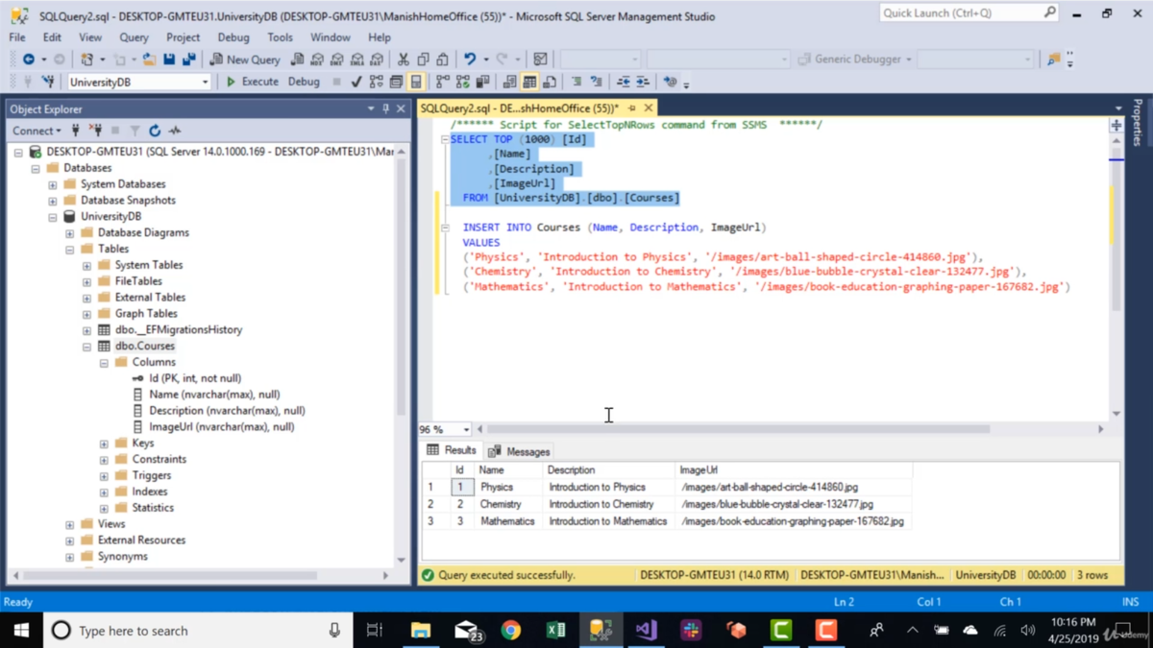
Task: Click the Save icon in the toolbar
Action: point(169,60)
